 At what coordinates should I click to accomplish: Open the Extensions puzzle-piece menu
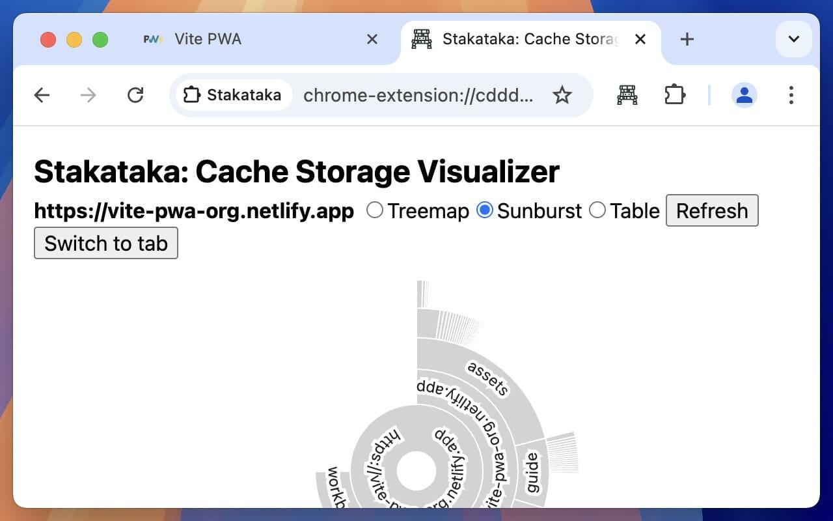point(674,96)
